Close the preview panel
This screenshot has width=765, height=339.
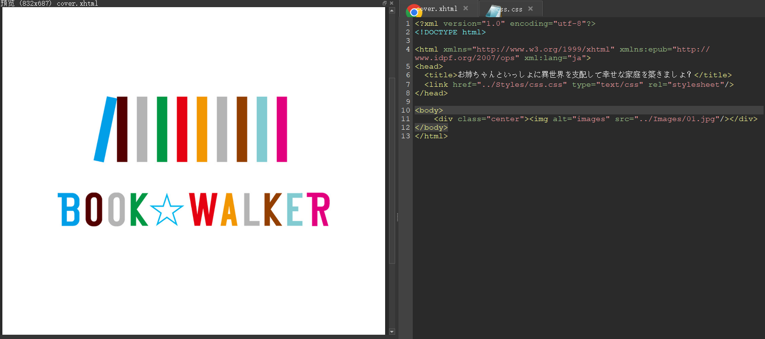(x=391, y=3)
